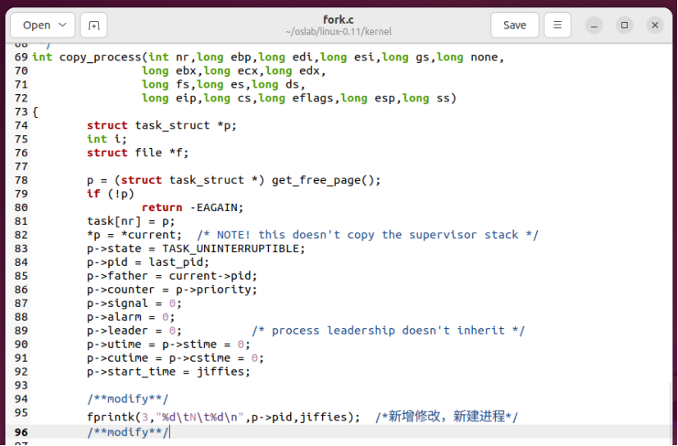Click the "%d\tN\t%d\n" format string
The height and width of the screenshot is (446, 678).
[x=200, y=417]
